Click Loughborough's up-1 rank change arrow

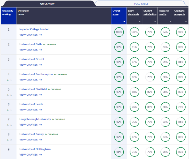coord(8,125)
